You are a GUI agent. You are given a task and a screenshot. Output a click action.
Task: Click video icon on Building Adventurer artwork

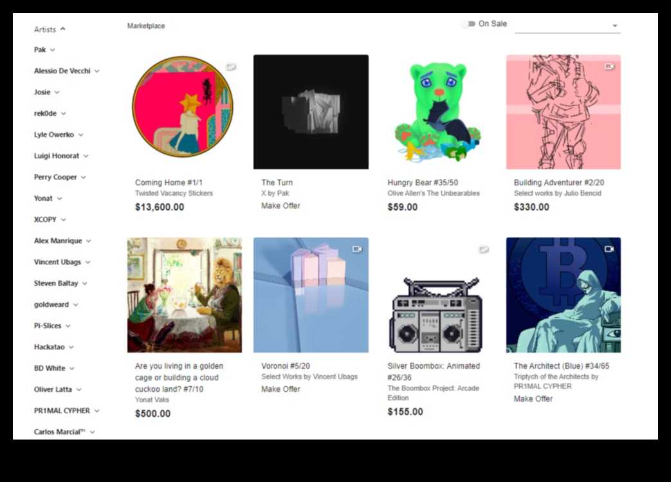[609, 66]
